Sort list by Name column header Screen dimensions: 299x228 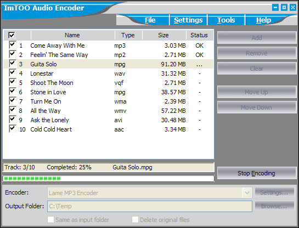click(72, 35)
